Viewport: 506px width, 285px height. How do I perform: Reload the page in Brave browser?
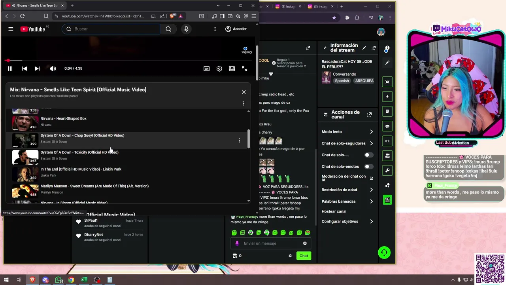click(x=22, y=16)
